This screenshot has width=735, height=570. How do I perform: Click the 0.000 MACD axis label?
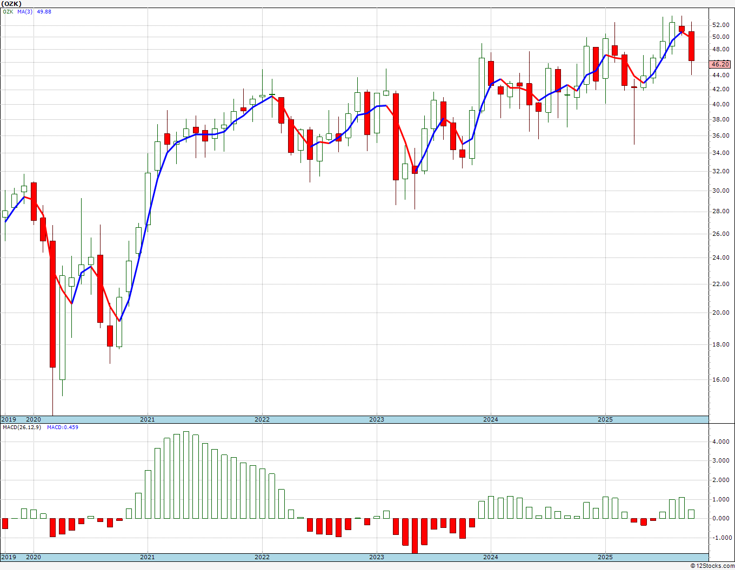(720, 518)
